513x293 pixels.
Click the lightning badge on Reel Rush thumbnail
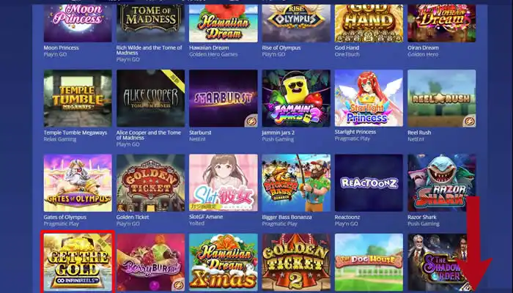tap(469, 122)
